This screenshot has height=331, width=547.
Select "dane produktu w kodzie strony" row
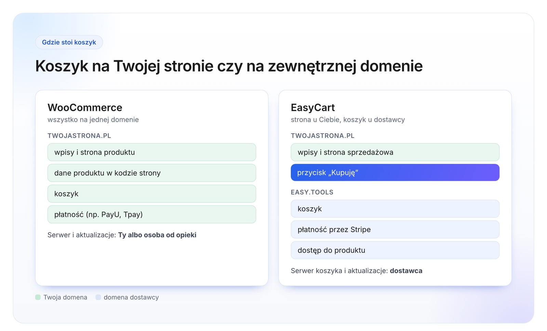152,173
